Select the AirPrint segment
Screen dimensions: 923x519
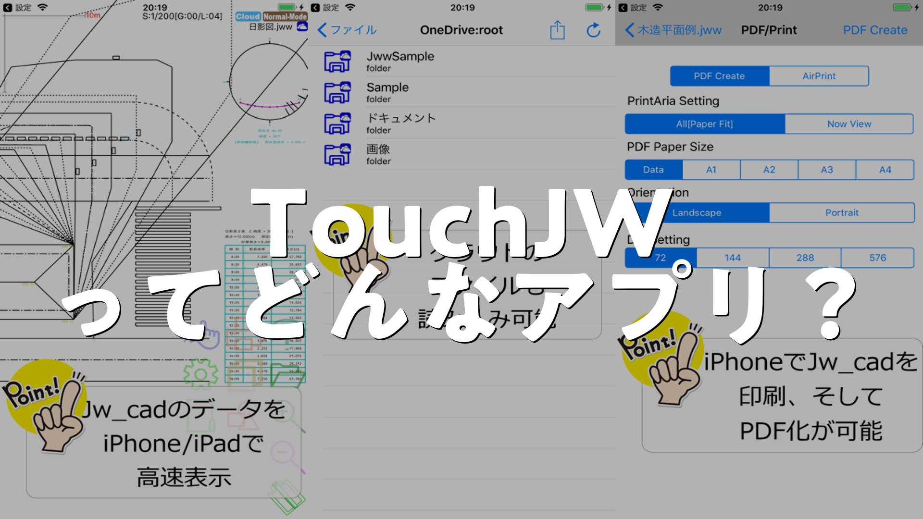coord(819,76)
